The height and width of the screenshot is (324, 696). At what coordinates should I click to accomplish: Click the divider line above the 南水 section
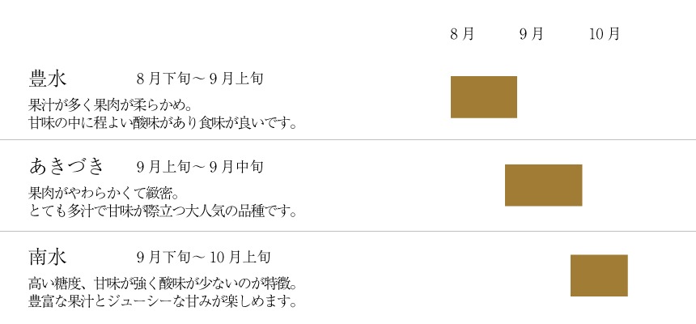point(348,232)
